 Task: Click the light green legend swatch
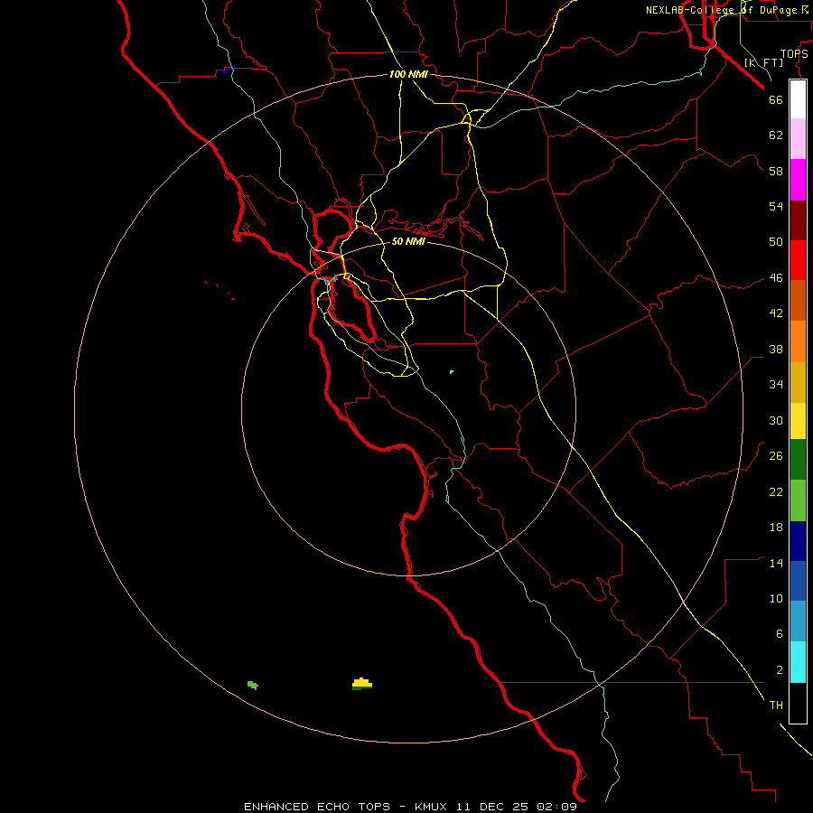(x=798, y=500)
